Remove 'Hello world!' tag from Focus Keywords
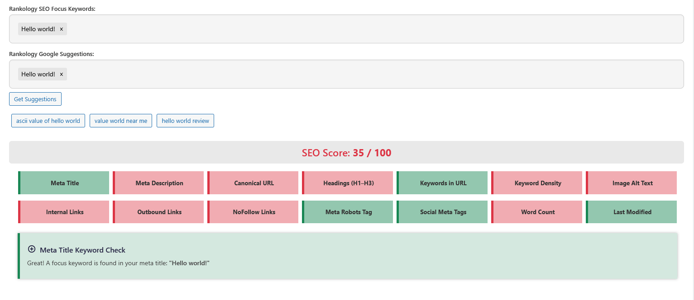 tap(62, 29)
